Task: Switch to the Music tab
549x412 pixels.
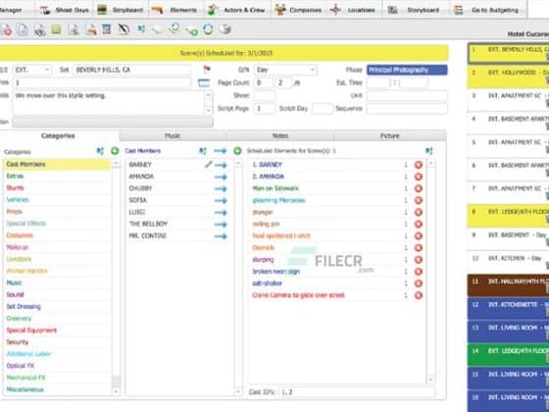Action: (173, 136)
